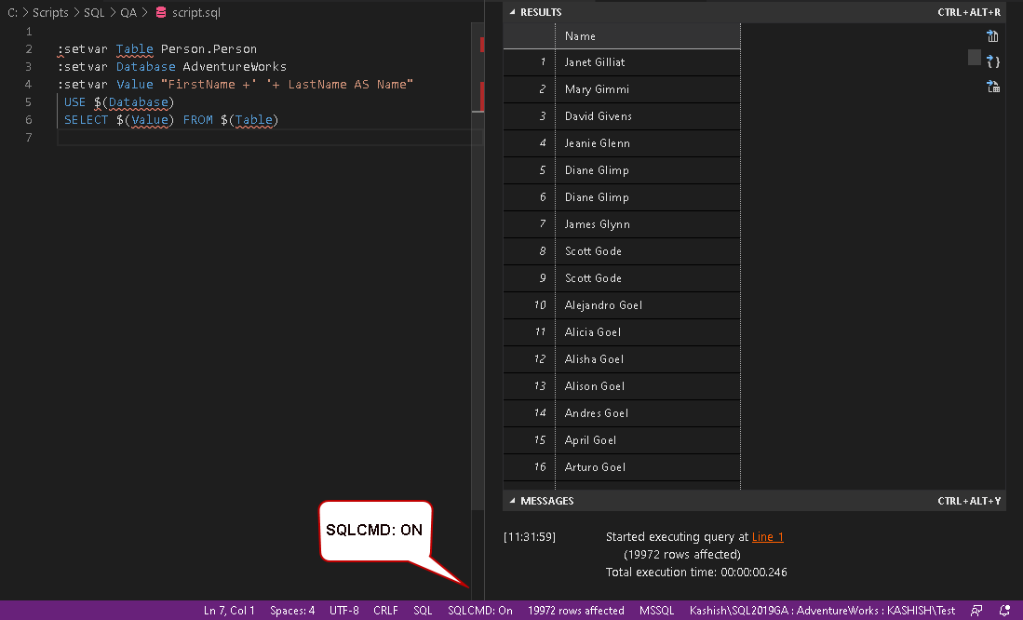Select the QA breadcrumb folder
Image resolution: width=1023 pixels, height=620 pixels.
pyautogui.click(x=128, y=12)
